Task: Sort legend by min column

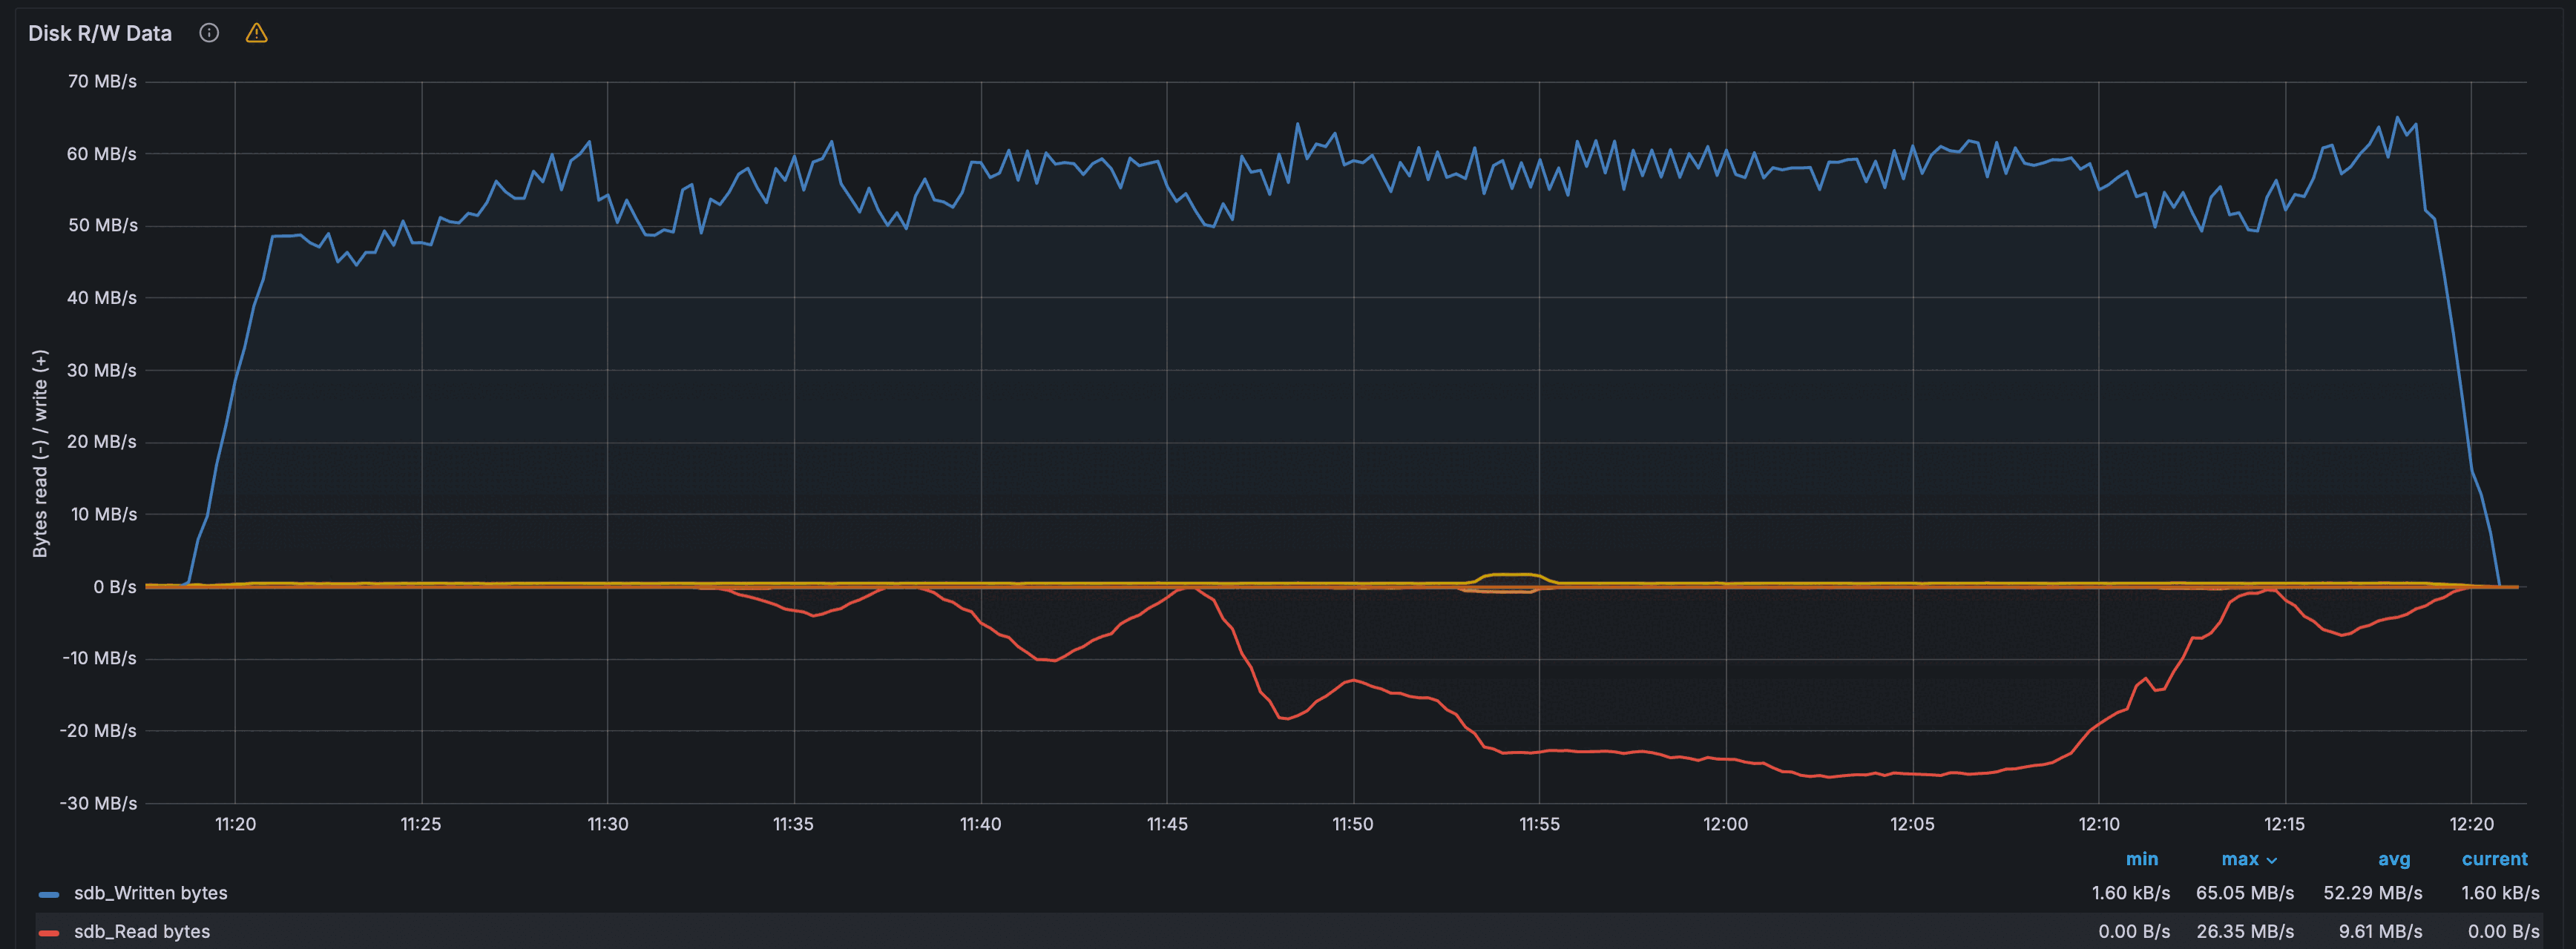Action: pos(2141,859)
